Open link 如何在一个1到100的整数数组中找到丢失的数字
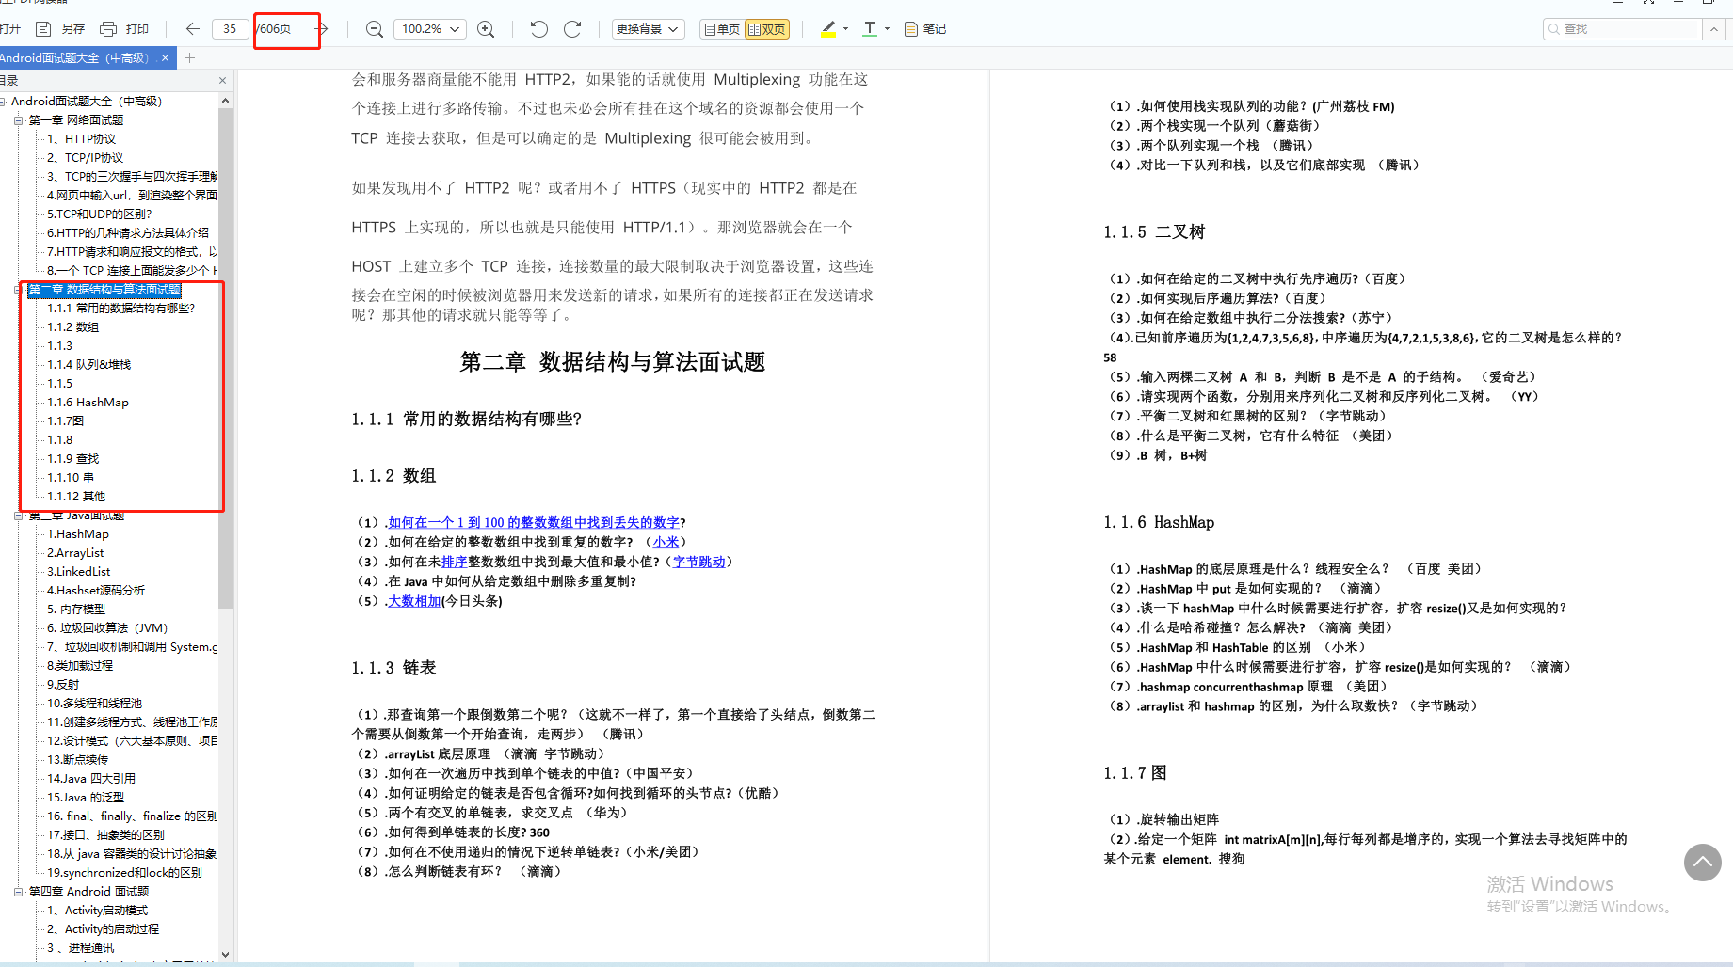Image resolution: width=1733 pixels, height=967 pixels. [534, 522]
